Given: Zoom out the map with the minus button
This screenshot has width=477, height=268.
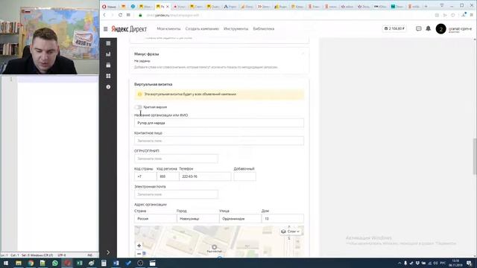Looking at the screenshot, I should click(139, 254).
